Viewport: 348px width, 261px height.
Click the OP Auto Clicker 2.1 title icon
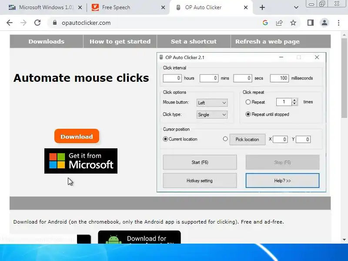(161, 57)
